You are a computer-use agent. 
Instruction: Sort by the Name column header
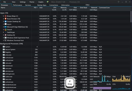3,8
